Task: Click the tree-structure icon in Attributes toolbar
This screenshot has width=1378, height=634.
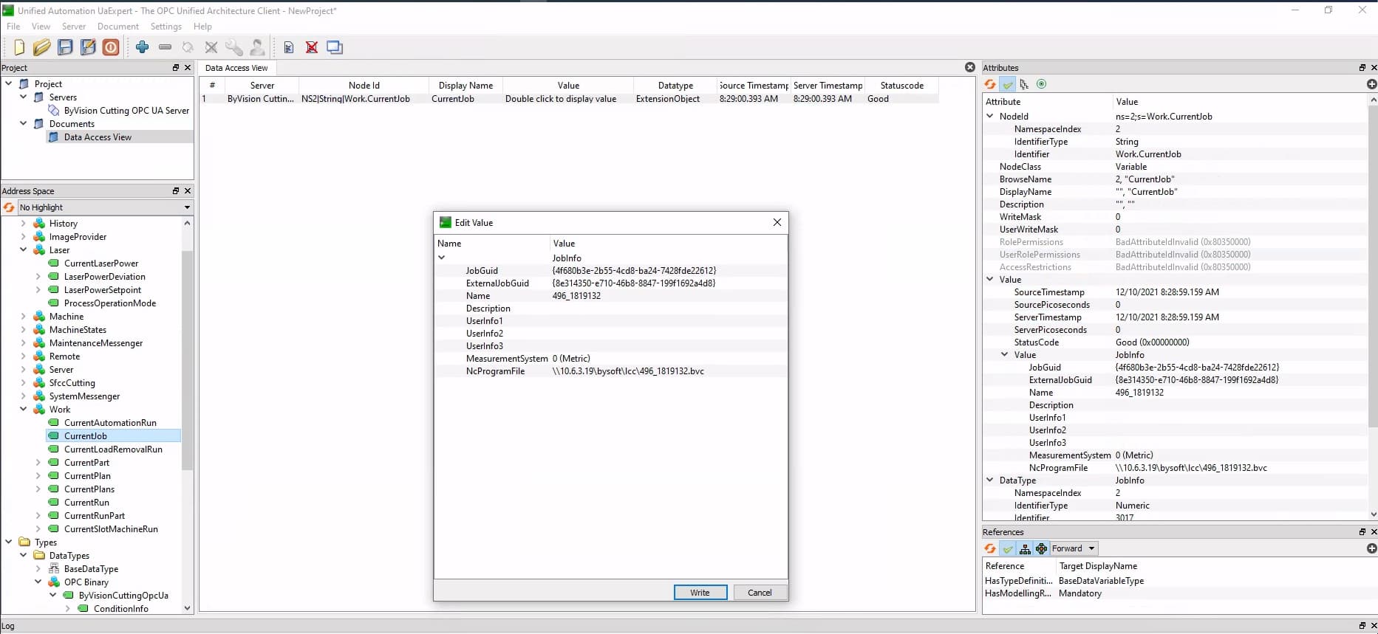Action: (1024, 84)
